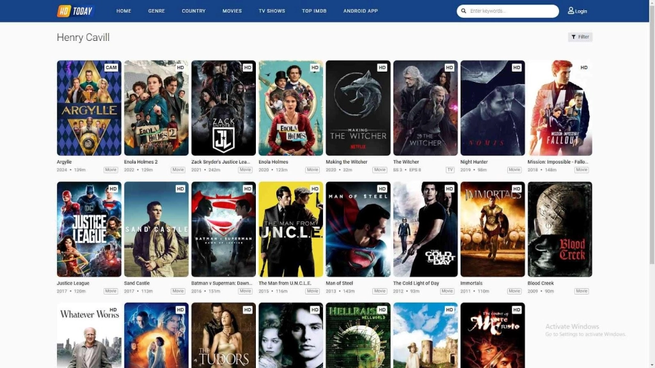Image resolution: width=655 pixels, height=368 pixels.
Task: Open the Enola Holmes 2020 poster
Action: point(291,108)
